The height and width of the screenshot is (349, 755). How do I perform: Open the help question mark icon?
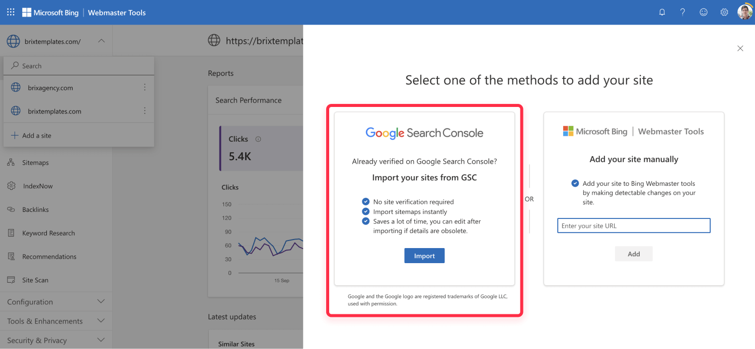tap(683, 12)
